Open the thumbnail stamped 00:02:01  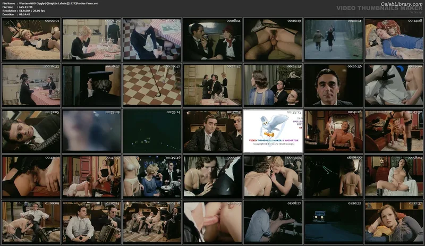pyautogui.click(x=31, y=40)
